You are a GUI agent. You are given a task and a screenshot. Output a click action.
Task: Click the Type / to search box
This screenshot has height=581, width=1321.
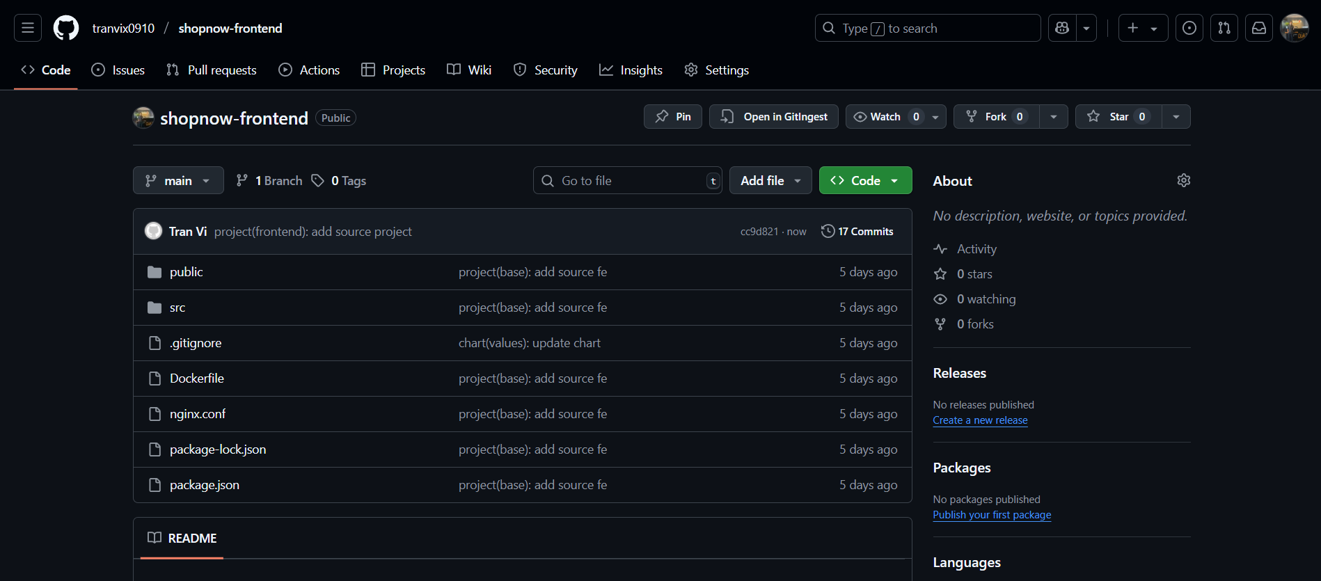[x=928, y=28]
